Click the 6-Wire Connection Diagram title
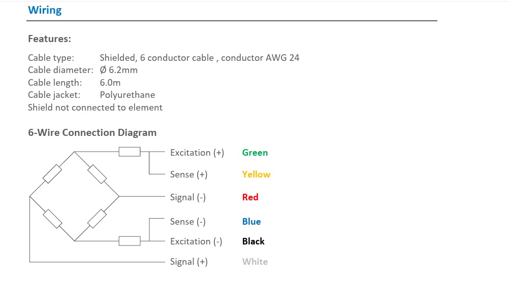The height and width of the screenshot is (282, 509). (x=92, y=133)
